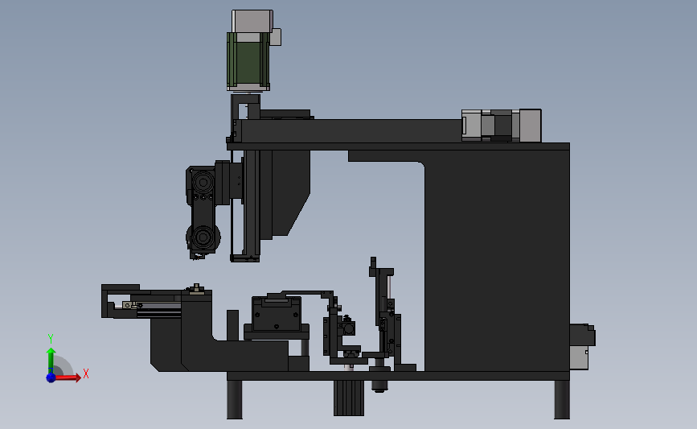697x429 pixels.
Task: Select the small gray box on cabinet's right side
Action: tap(579, 357)
